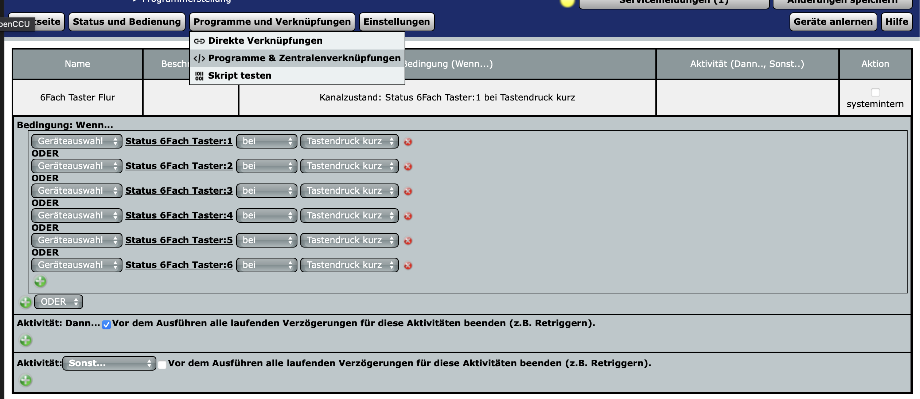
Task: Add a new condition with the green plus
Action: point(40,281)
